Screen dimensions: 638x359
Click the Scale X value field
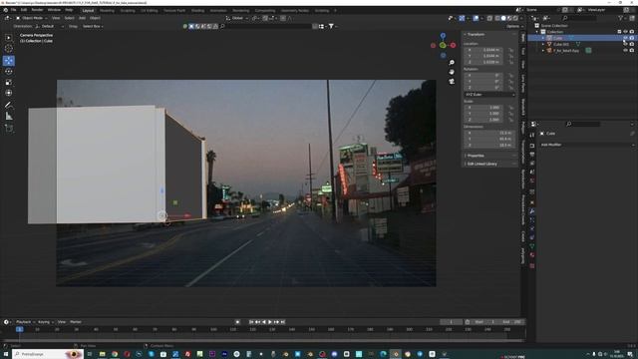click(483, 108)
